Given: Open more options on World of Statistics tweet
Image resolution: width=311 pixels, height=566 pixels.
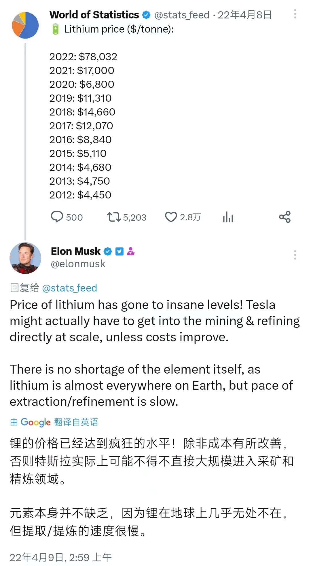Looking at the screenshot, I should pyautogui.click(x=295, y=14).
